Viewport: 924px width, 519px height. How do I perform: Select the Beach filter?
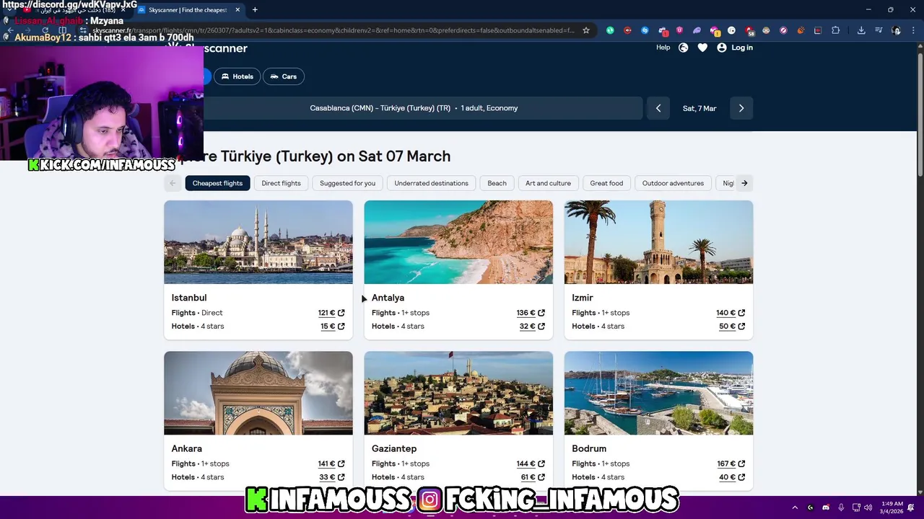pos(497,183)
